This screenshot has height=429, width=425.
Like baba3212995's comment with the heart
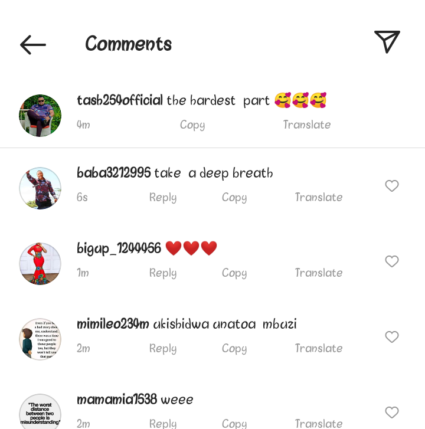coord(391,186)
